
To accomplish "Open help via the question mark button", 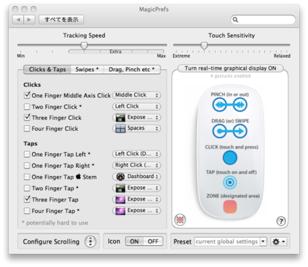I will [281, 221].
